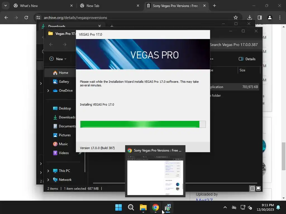Open Pictures folder in sidebar

point(62,135)
